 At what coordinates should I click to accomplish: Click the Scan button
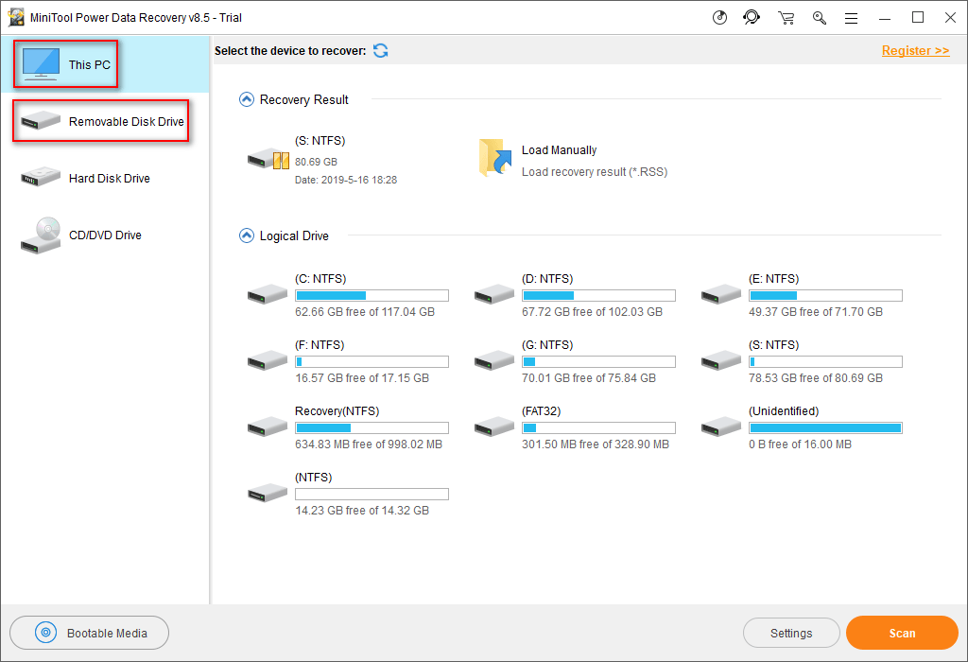tap(902, 633)
